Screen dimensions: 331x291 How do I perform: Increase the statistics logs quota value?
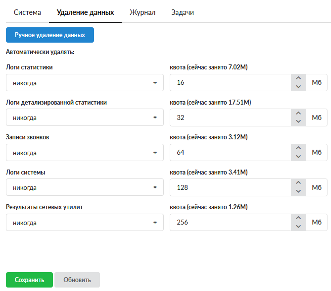click(298, 78)
